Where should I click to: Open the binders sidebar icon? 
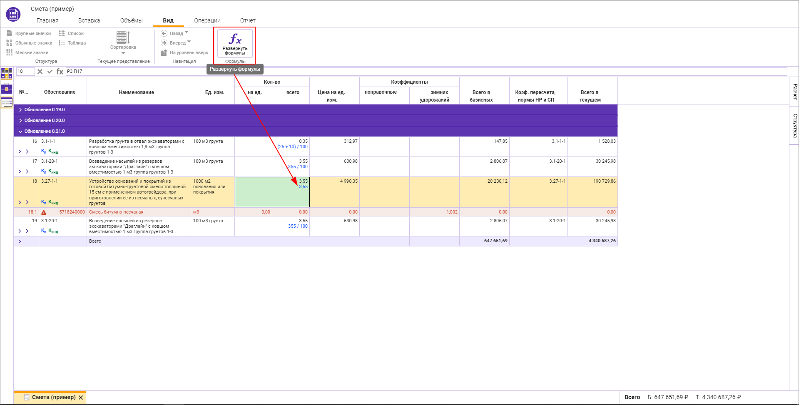[7, 74]
